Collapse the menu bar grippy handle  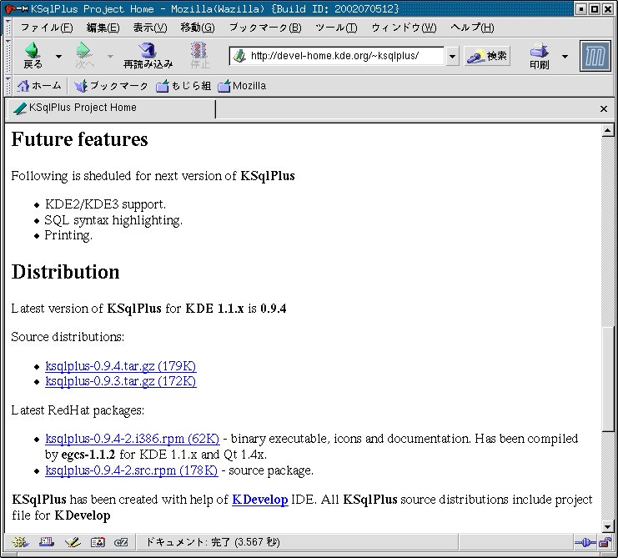pyautogui.click(x=8, y=28)
